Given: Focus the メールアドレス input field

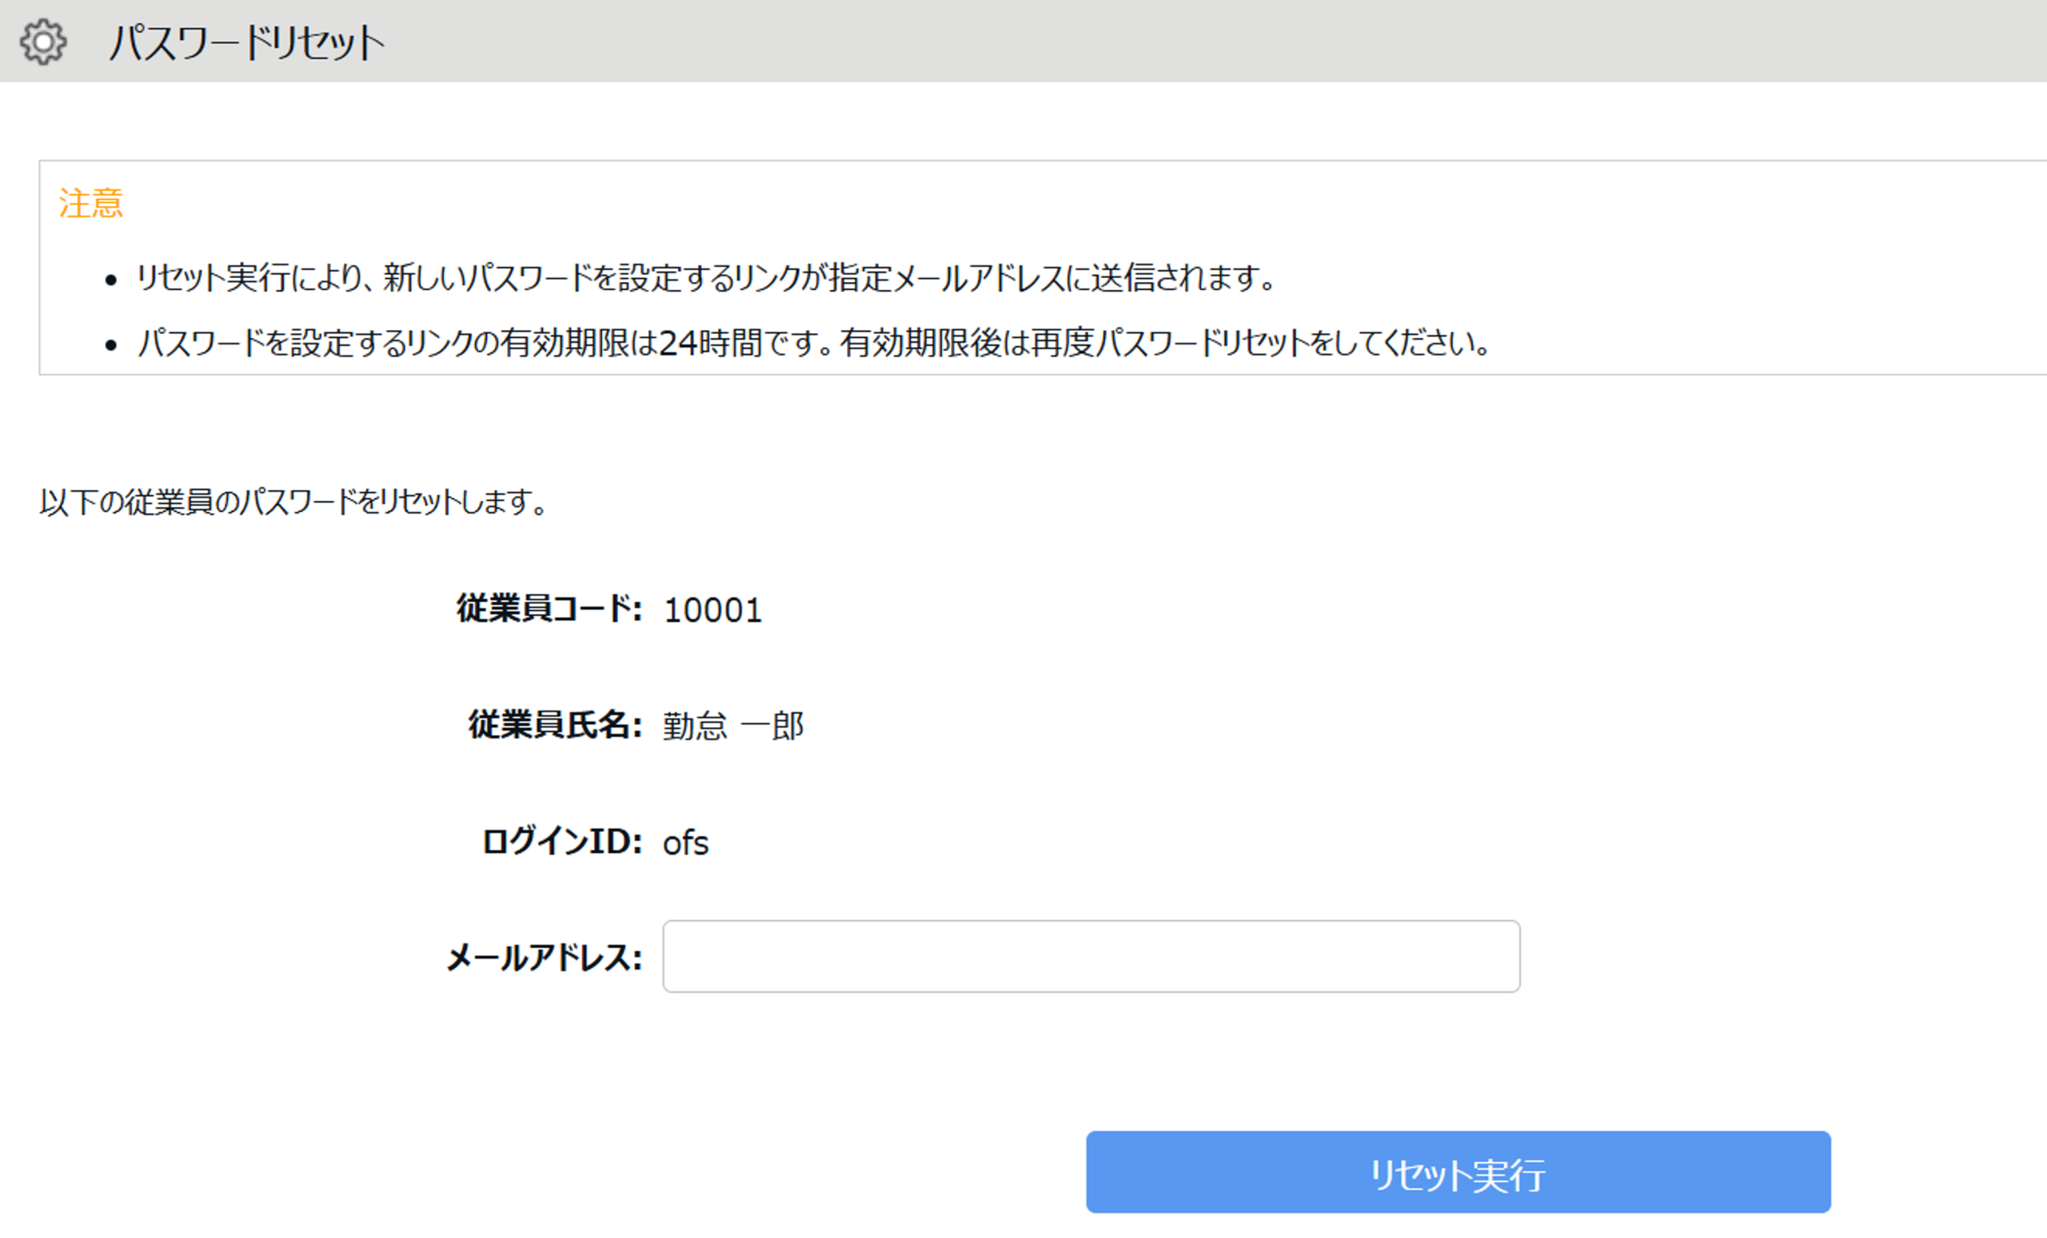Looking at the screenshot, I should 1091,956.
